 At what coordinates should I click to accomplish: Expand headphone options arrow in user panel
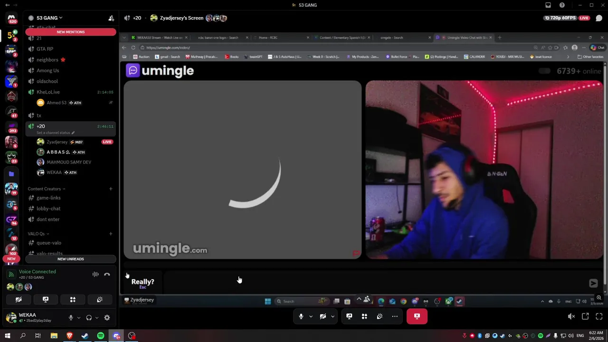[96, 318]
